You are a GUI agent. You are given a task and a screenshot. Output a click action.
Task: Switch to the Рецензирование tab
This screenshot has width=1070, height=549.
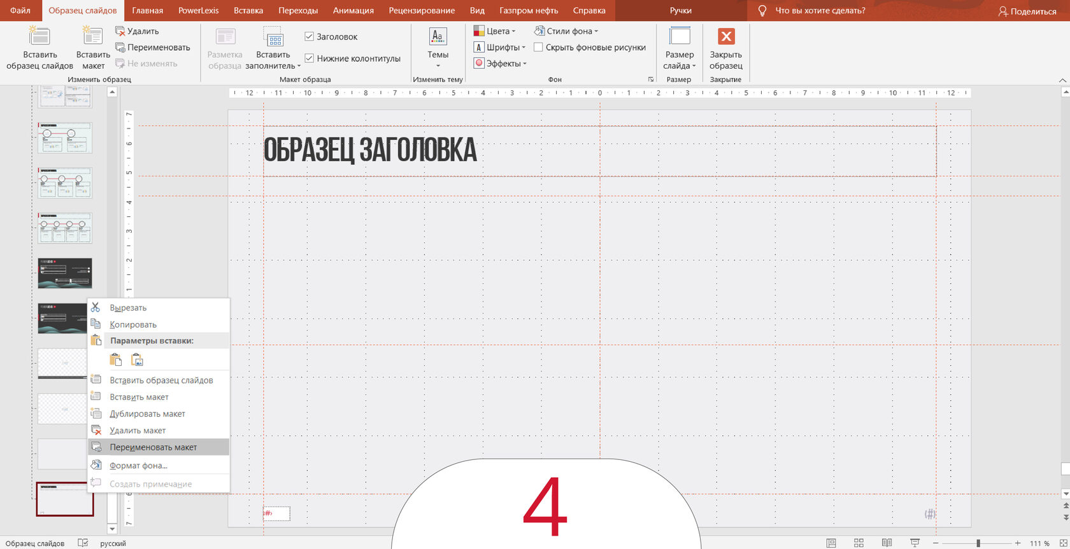tap(422, 10)
